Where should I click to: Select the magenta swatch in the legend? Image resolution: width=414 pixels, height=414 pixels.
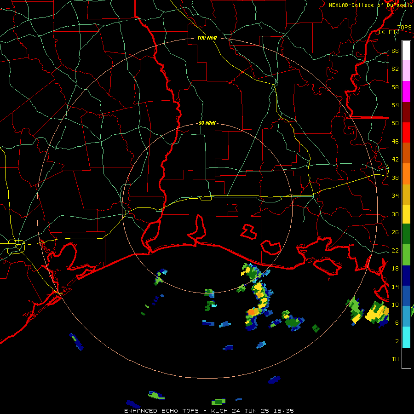(x=406, y=92)
